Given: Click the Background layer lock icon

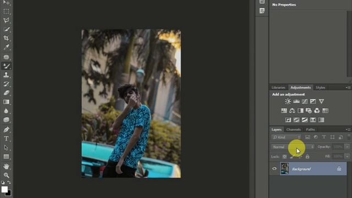Looking at the screenshot, I should pos(339,169).
